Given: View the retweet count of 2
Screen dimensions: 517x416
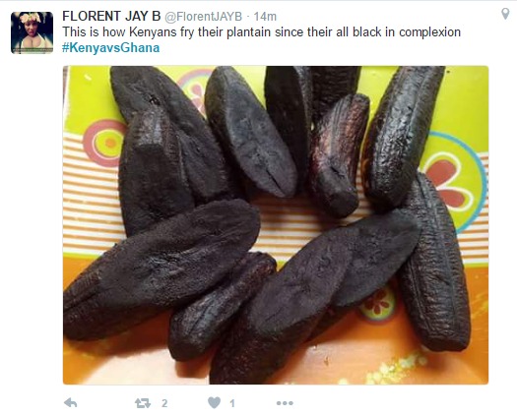Looking at the screenshot, I should [x=164, y=403].
